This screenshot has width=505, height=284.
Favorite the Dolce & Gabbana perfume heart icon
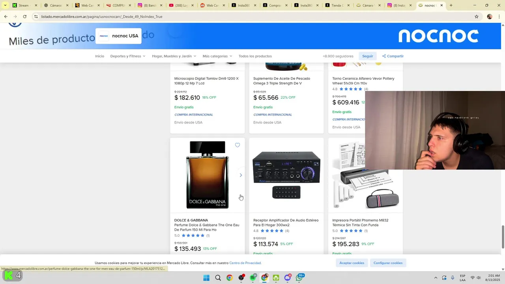[x=238, y=145]
